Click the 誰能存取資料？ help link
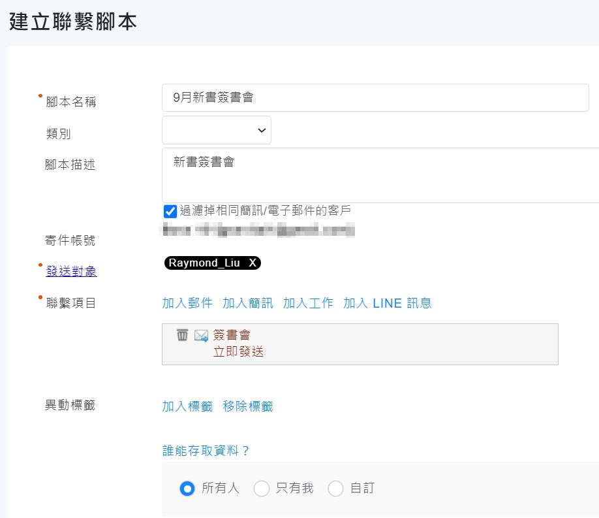 [206, 451]
